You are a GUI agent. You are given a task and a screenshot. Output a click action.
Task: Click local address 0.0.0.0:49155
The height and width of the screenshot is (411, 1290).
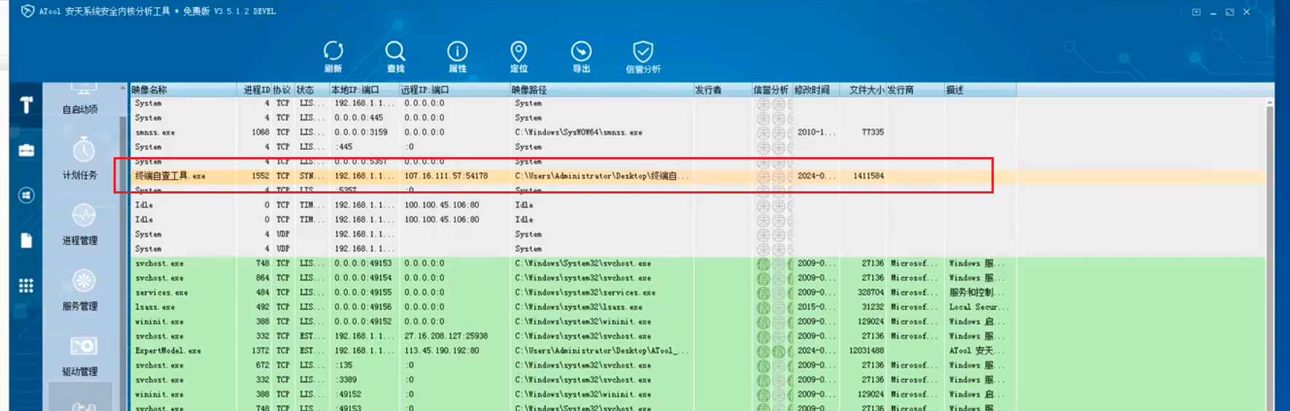pyautogui.click(x=363, y=292)
